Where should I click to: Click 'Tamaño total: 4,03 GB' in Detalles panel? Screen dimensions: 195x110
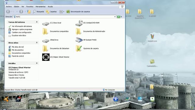pyautogui.click(x=17, y=78)
